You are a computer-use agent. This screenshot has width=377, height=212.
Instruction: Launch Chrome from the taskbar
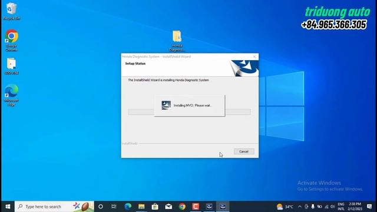(x=182, y=207)
